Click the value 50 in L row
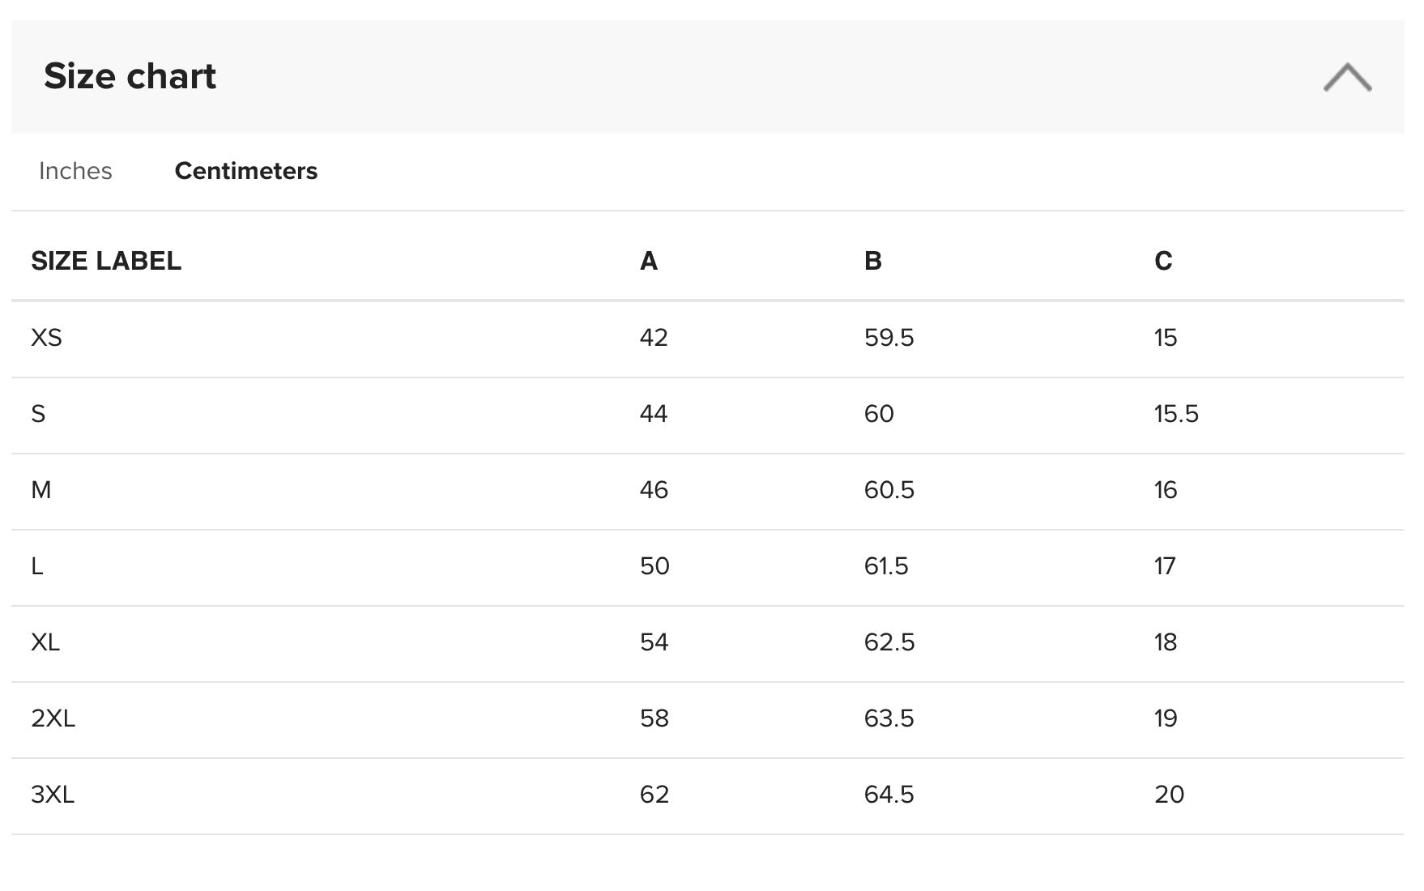This screenshot has height=891, width=1424. point(654,566)
